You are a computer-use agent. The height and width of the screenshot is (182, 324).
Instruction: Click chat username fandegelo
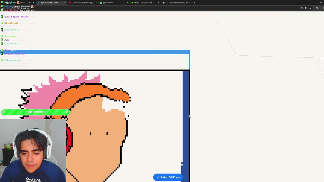coord(10,36)
